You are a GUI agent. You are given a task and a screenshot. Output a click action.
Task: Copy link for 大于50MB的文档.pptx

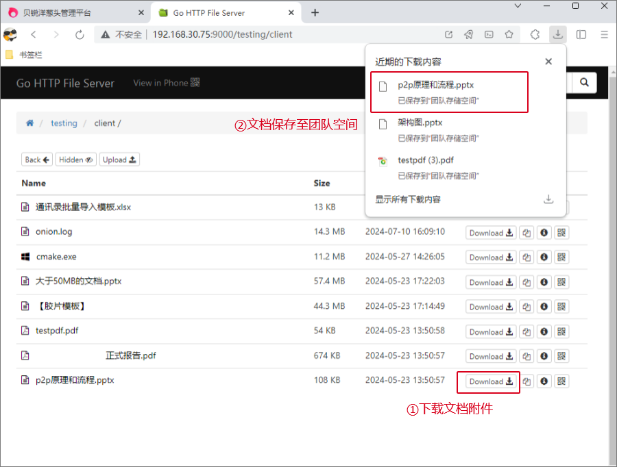[x=527, y=282]
